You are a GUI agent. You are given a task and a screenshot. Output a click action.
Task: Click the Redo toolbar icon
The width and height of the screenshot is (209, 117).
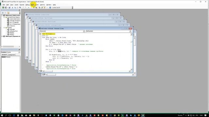point(25,7)
